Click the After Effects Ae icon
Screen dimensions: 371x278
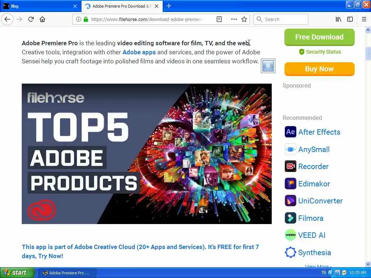pos(290,132)
